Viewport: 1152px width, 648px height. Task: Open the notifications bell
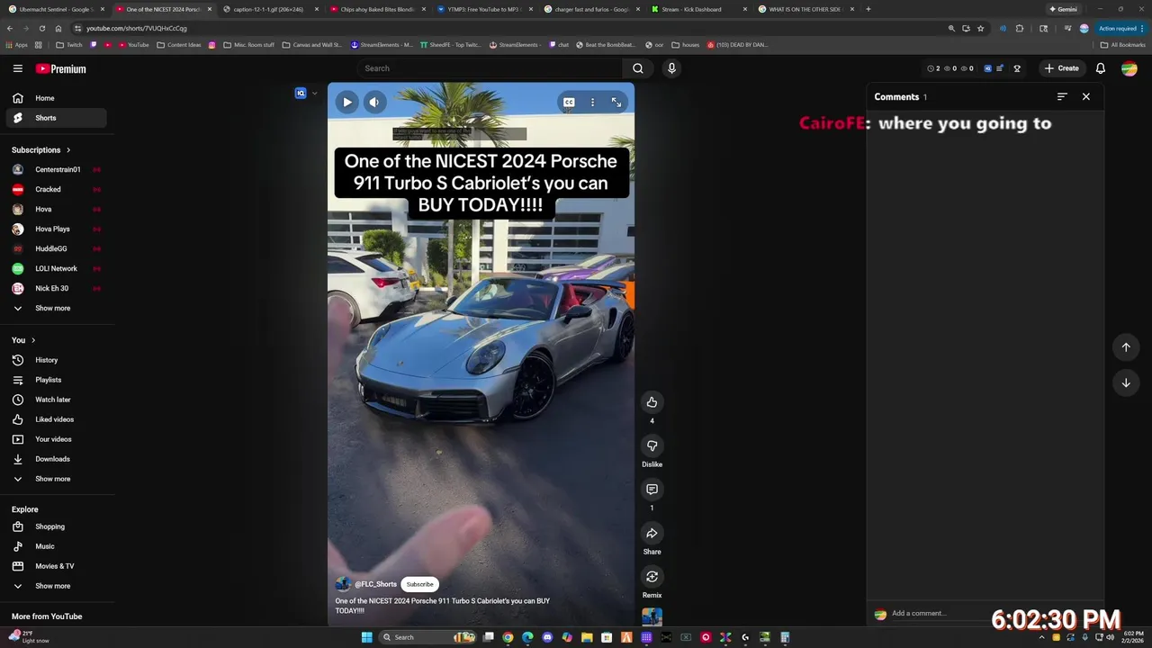click(1100, 68)
